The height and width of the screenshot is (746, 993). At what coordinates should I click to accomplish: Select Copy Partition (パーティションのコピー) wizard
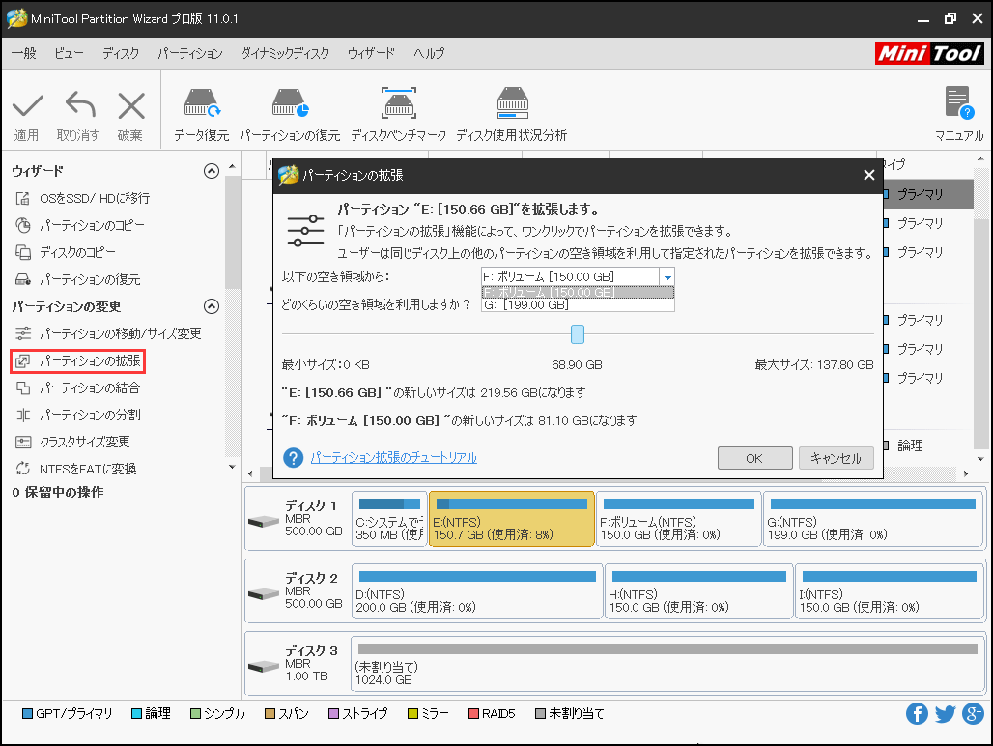pyautogui.click(x=80, y=225)
